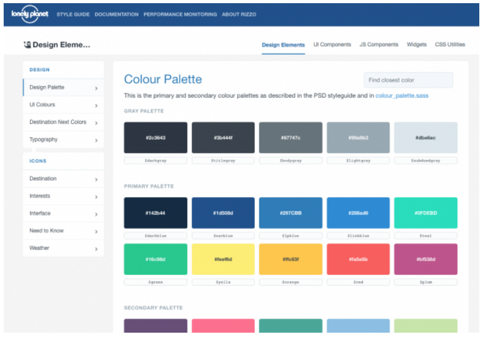Click the chevron next to Destination
The height and width of the screenshot is (339, 483).
[x=96, y=180]
